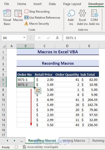Open the Visual Basic editor

point(7,17)
